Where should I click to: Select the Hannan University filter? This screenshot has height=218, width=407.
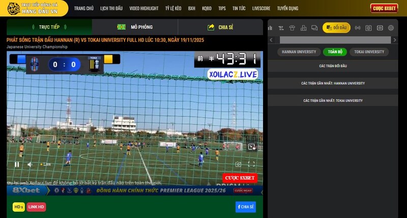pos(298,52)
